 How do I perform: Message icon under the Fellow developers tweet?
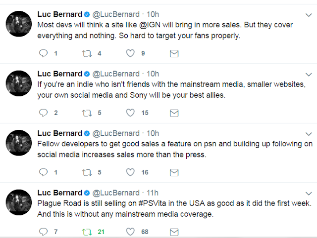point(174,172)
